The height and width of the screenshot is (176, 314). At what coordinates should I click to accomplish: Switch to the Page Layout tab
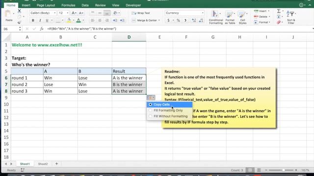(46, 5)
